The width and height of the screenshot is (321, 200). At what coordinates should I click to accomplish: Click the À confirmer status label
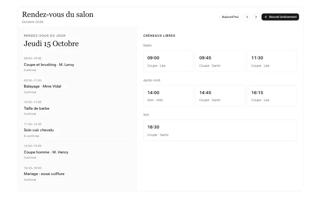32,136
